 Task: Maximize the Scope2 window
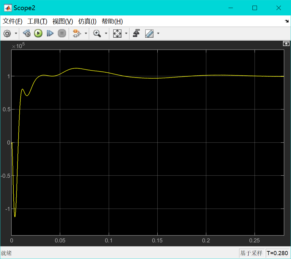click(255, 8)
